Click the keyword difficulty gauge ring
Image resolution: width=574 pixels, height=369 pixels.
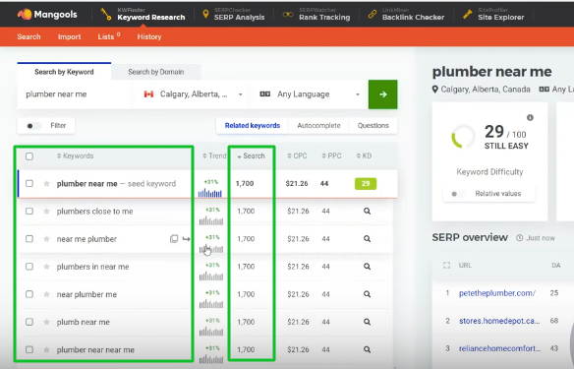point(464,137)
